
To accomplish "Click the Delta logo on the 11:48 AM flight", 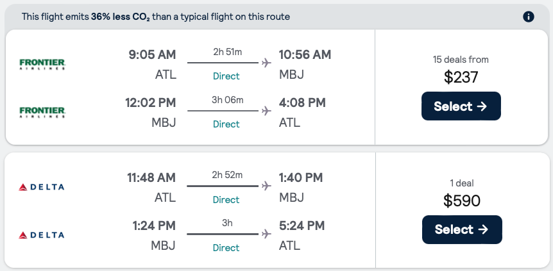I will (42, 187).
